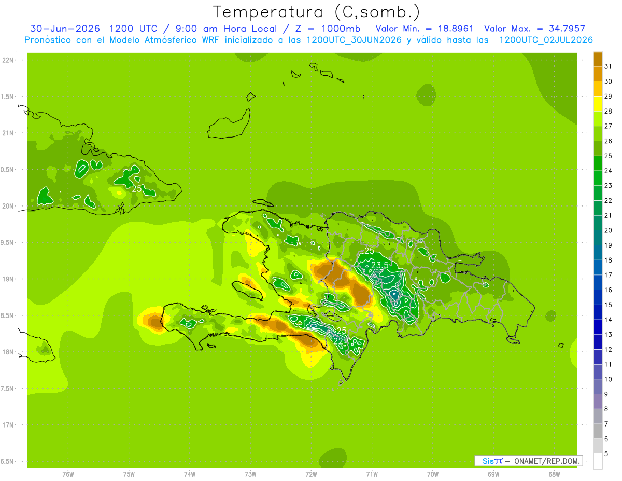Click the "75W" longitude label
622x481 pixels.
click(129, 474)
